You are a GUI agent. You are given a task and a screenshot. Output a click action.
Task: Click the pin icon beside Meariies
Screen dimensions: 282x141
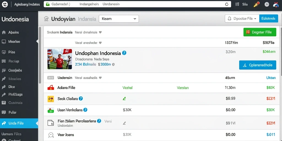point(4,79)
